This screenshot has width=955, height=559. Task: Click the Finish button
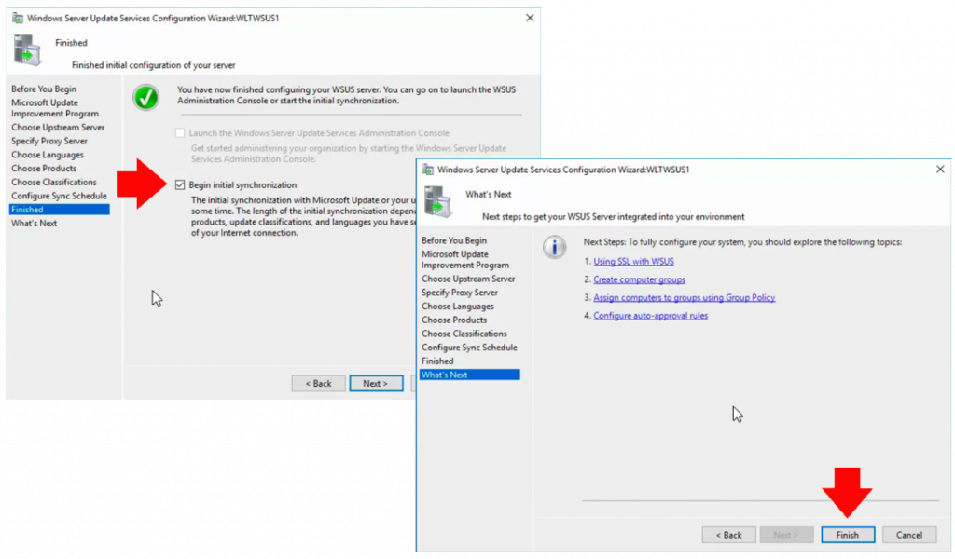click(x=847, y=534)
